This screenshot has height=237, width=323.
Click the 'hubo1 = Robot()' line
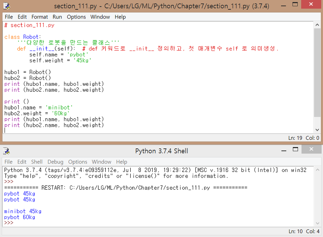27,72
